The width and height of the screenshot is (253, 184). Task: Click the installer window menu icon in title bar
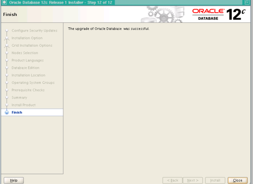pyautogui.click(x=4, y=2)
